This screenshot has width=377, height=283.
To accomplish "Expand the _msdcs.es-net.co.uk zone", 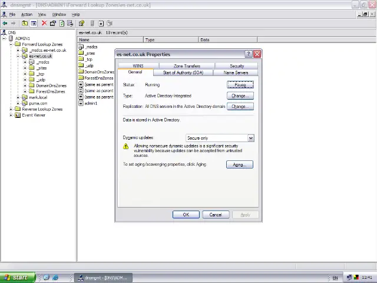I will pyautogui.click(x=18, y=50).
